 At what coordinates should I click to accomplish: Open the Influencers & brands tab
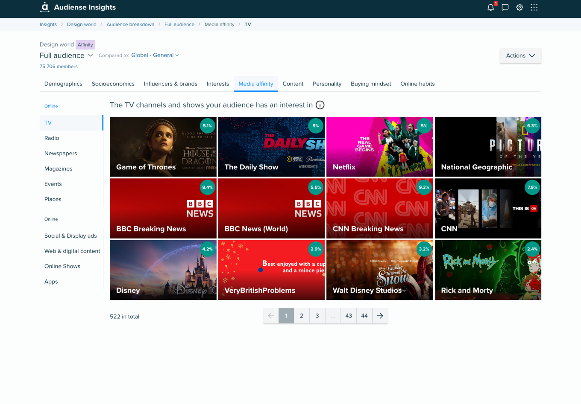click(170, 84)
